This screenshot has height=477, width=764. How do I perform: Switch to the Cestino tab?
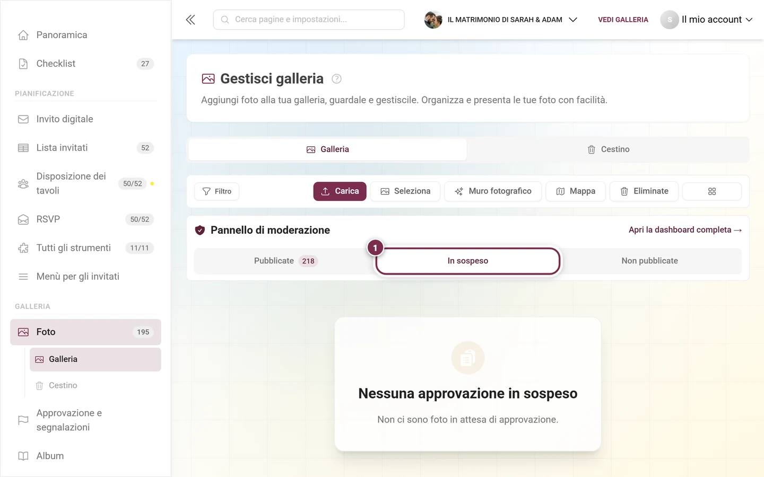click(608, 149)
